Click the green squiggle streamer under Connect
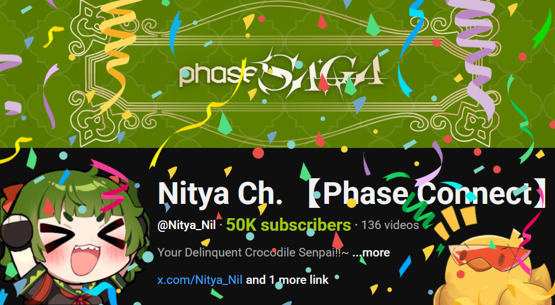The image size is (555, 305). tap(418, 209)
